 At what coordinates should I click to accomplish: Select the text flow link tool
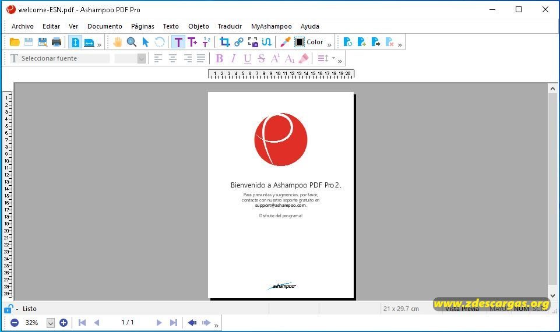click(x=267, y=42)
